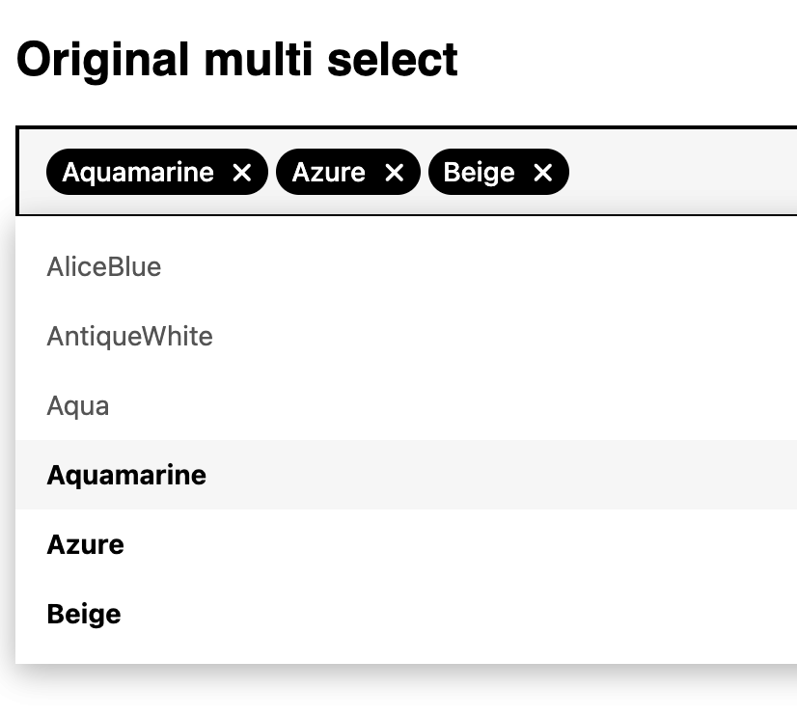Add AliceBlue to the selected tags
Screen dimensions: 797x716
(x=104, y=266)
